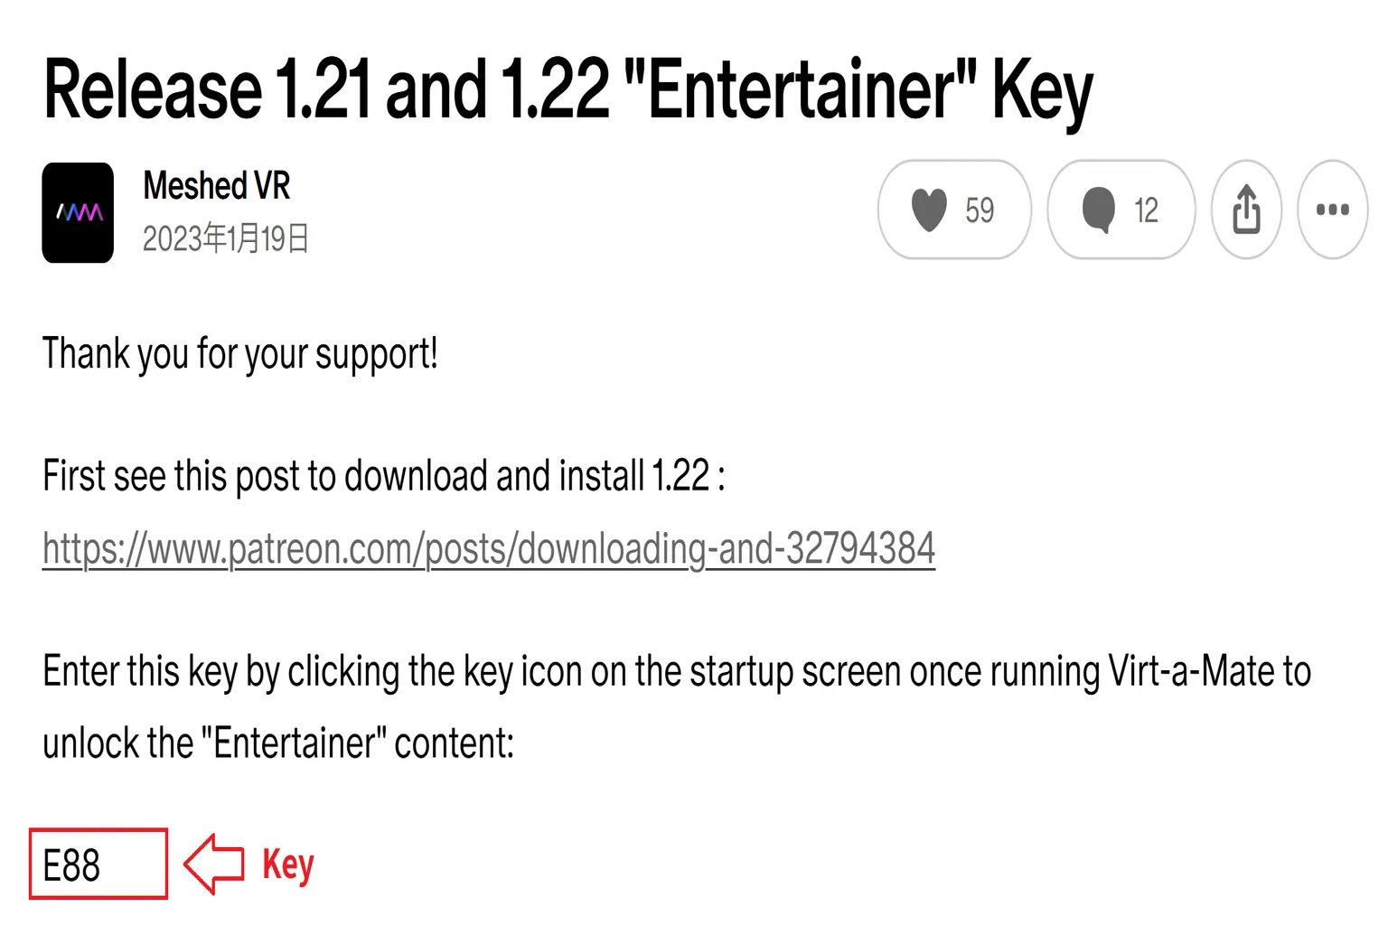Share the post using the share icon
Viewport: 1388px width, 925px height.
(1246, 210)
